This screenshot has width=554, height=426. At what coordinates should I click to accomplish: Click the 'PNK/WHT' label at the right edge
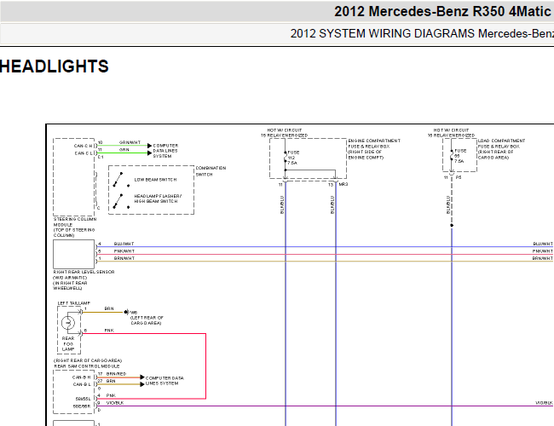point(543,251)
